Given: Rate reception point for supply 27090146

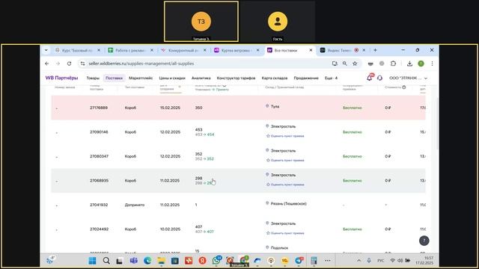Looking at the screenshot, I should tap(285, 136).
